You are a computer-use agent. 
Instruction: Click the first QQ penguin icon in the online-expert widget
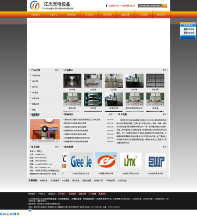click(x=185, y=29)
